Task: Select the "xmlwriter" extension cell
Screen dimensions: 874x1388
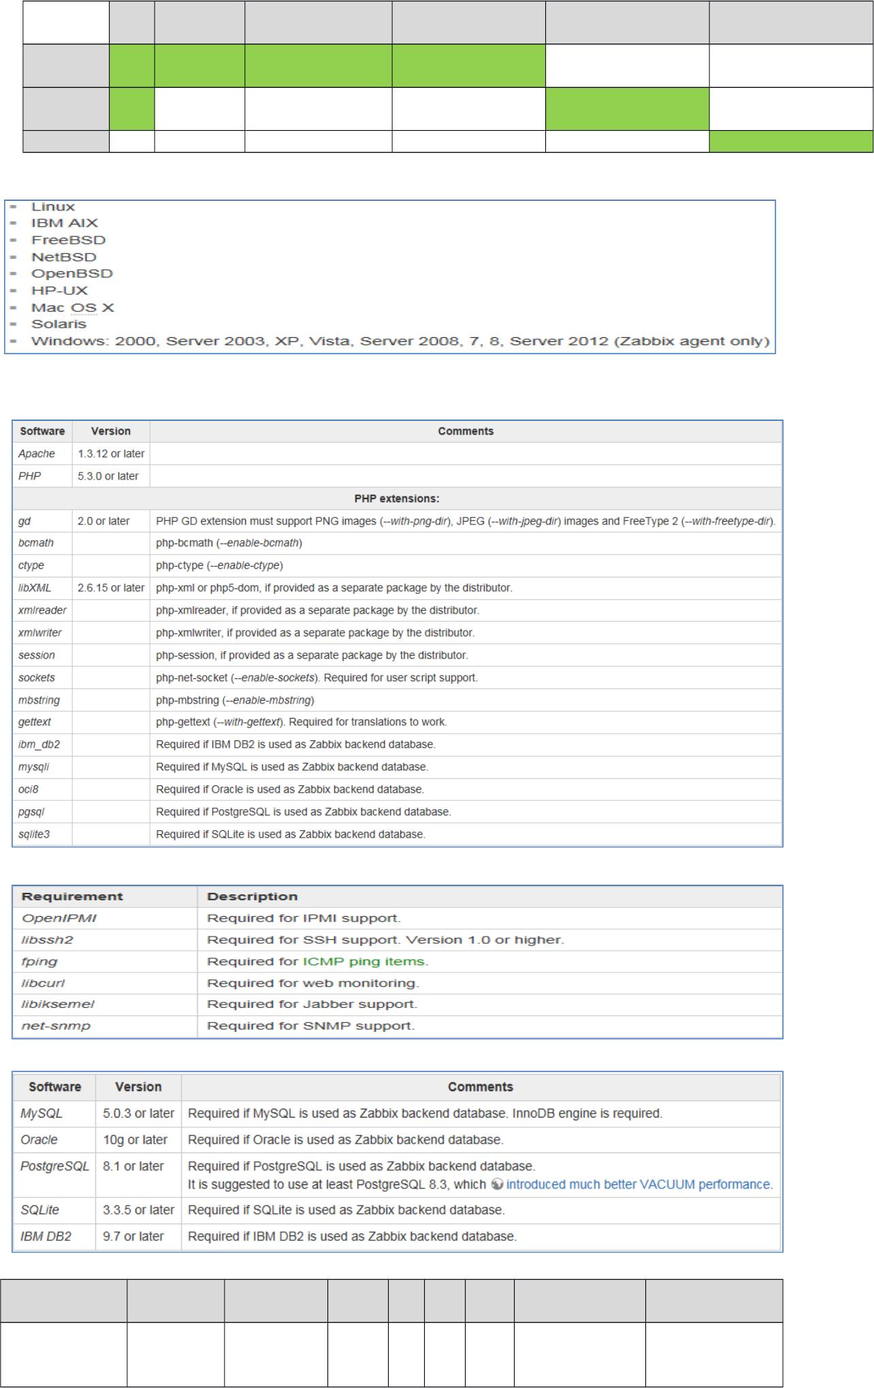Action: (x=42, y=633)
